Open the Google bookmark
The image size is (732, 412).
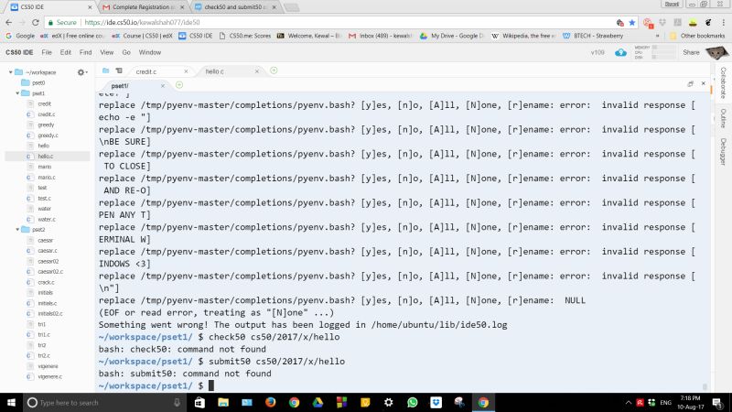[x=19, y=36]
